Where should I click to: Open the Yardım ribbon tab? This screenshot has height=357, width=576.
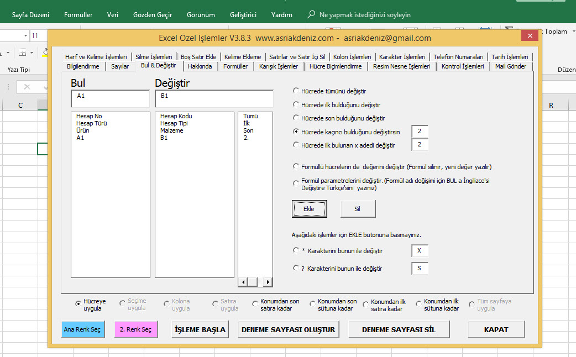[x=282, y=15]
